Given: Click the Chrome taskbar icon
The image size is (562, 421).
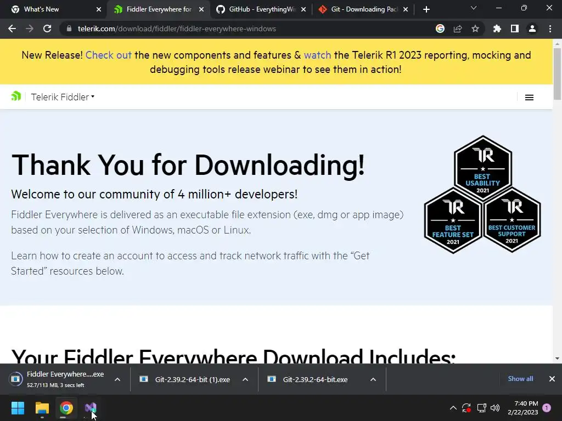Looking at the screenshot, I should click(66, 408).
